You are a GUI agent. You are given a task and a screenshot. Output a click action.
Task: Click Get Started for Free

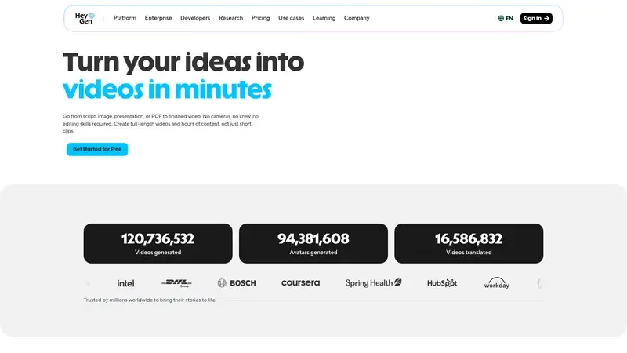pyautogui.click(x=97, y=149)
